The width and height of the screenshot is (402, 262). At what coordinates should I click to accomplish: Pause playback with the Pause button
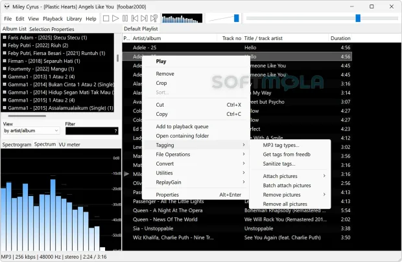click(125, 18)
